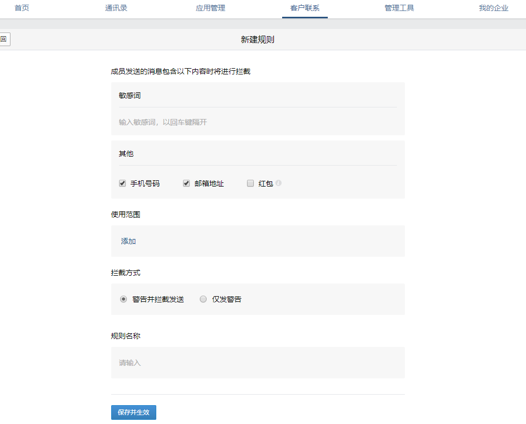Open the 首页 tab
Screen dimensions: 526x424
point(22,8)
